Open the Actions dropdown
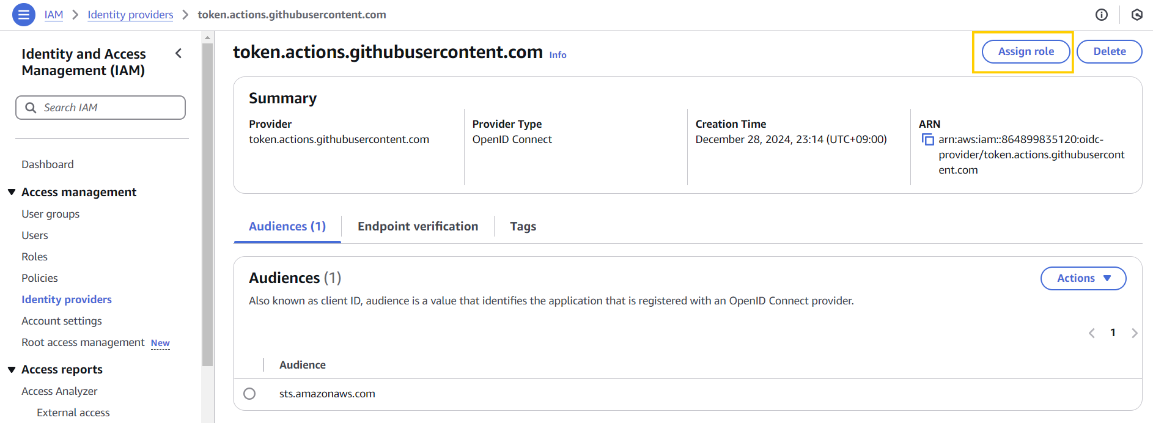The image size is (1153, 423). pos(1083,278)
